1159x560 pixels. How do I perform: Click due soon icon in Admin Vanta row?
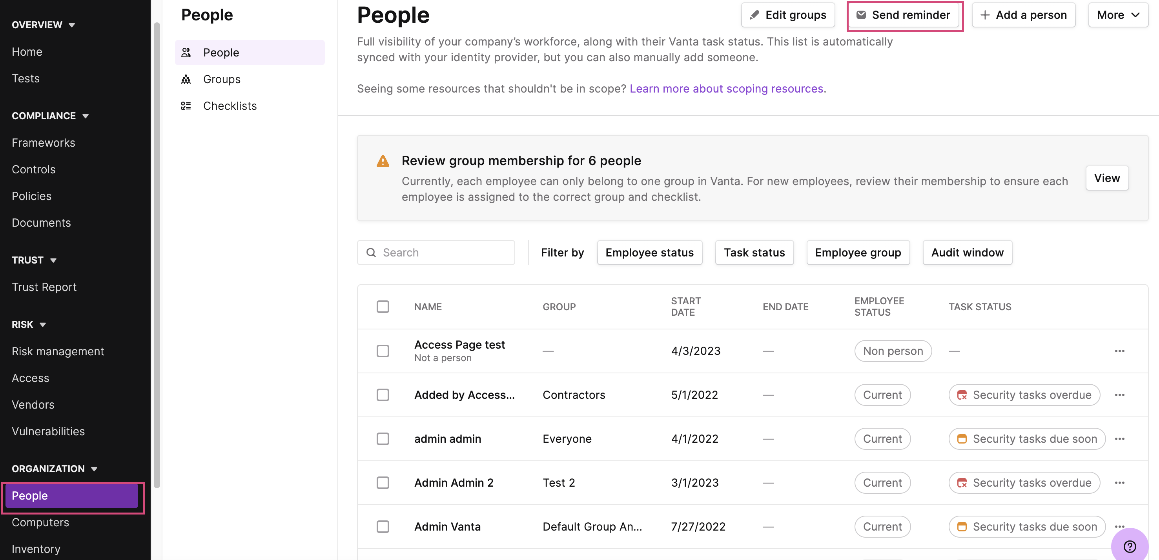pos(962,527)
